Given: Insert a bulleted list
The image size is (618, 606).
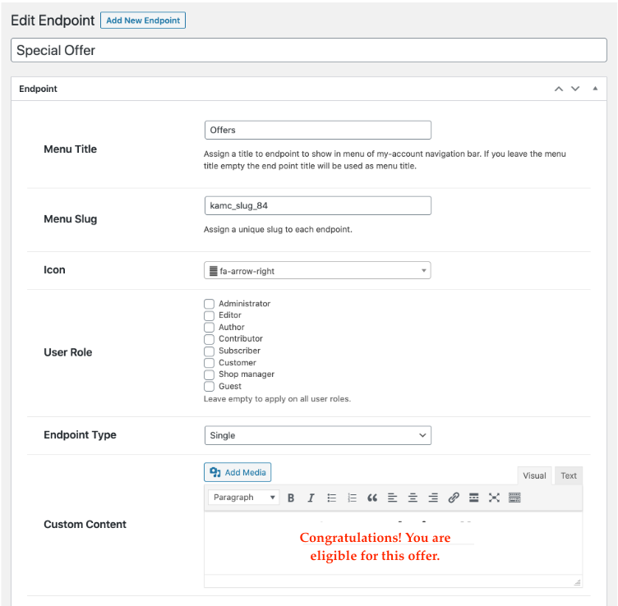Looking at the screenshot, I should [332, 498].
